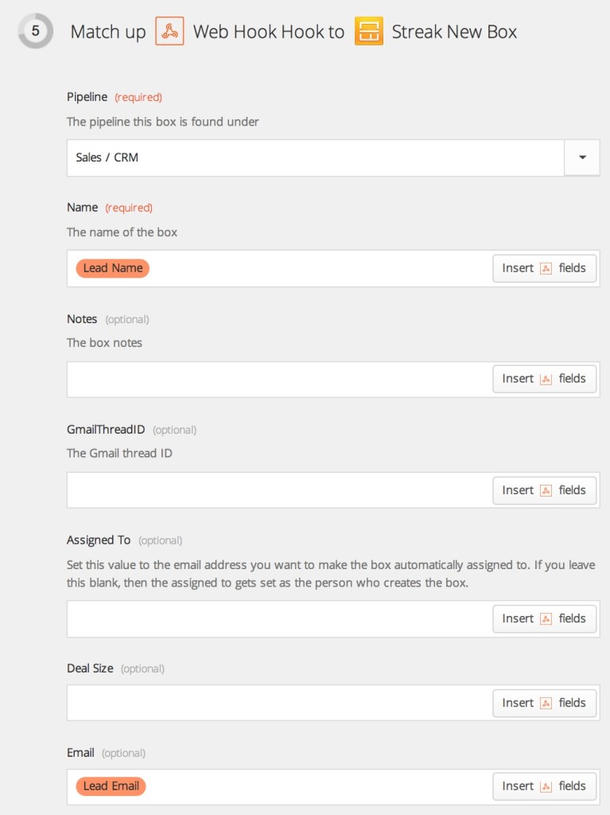This screenshot has width=610, height=815.
Task: Select the Lead Email tag in Email field
Action: [x=111, y=786]
